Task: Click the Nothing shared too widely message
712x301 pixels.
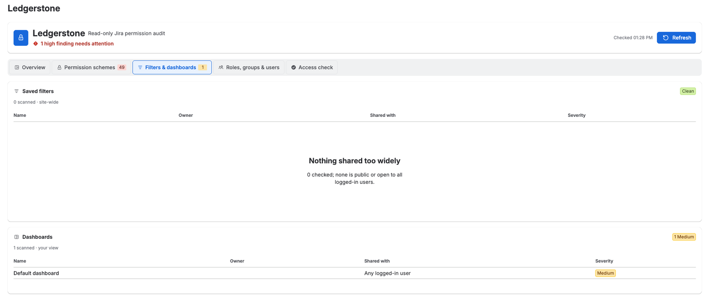Action: click(355, 161)
